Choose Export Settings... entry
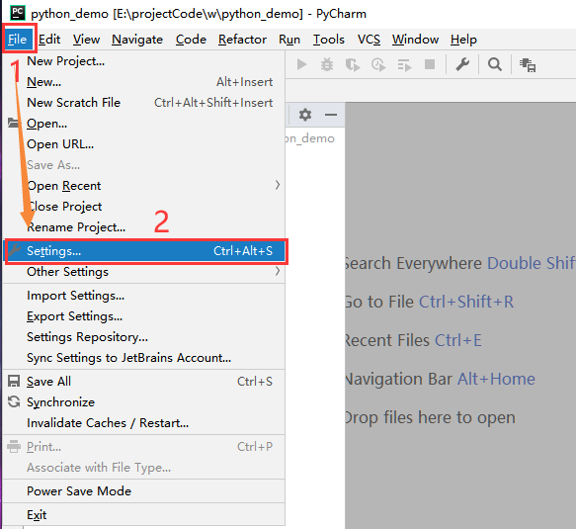 click(x=144, y=316)
